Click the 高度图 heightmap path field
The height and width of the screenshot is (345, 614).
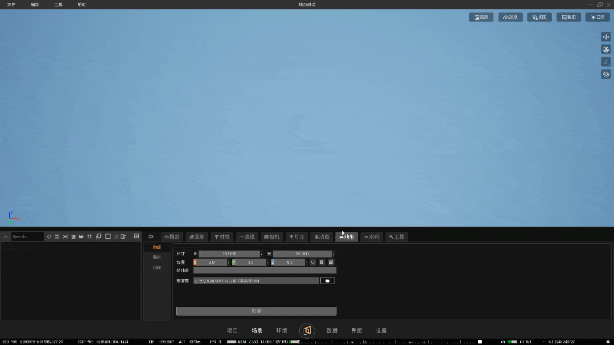point(256,281)
